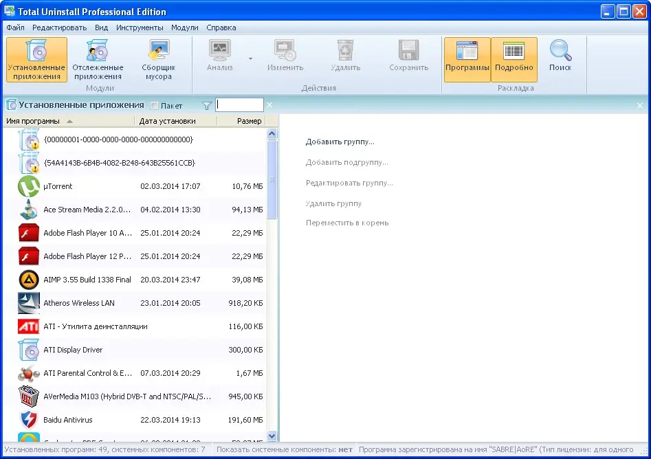Image resolution: width=651 pixels, height=459 pixels.
Task: Click the size value 191,60 МБ
Action: (245, 420)
